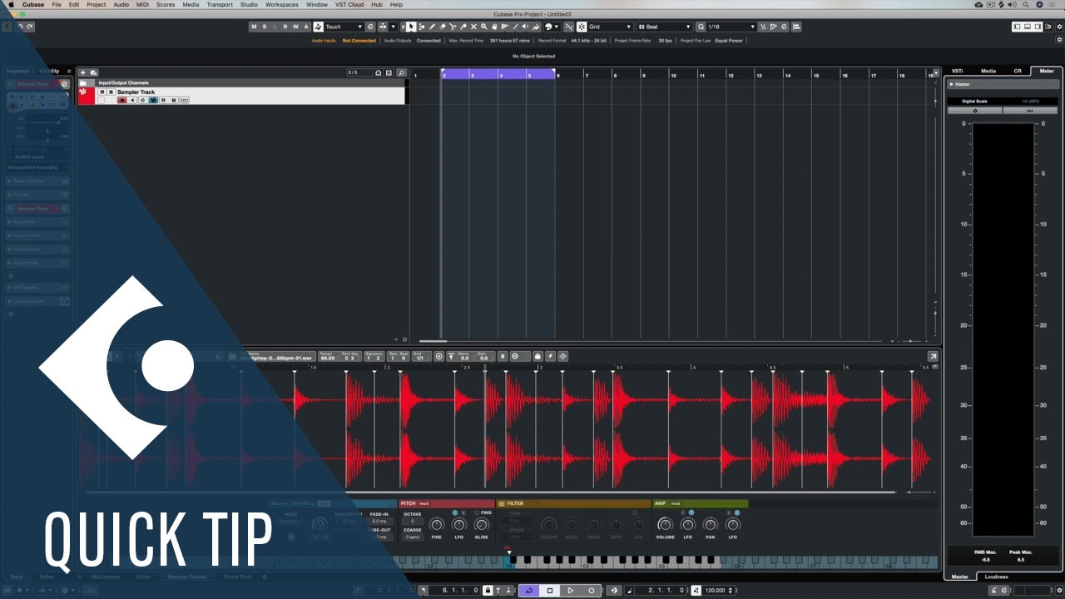This screenshot has height=599, width=1065.
Task: Click the Iterative Quantize Q icon
Action: point(701,27)
